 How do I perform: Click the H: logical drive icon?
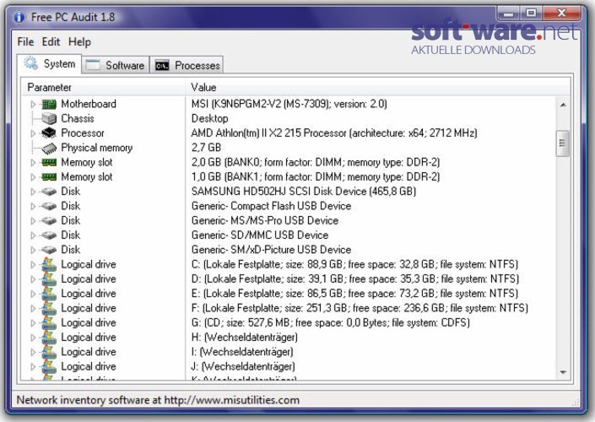click(49, 338)
